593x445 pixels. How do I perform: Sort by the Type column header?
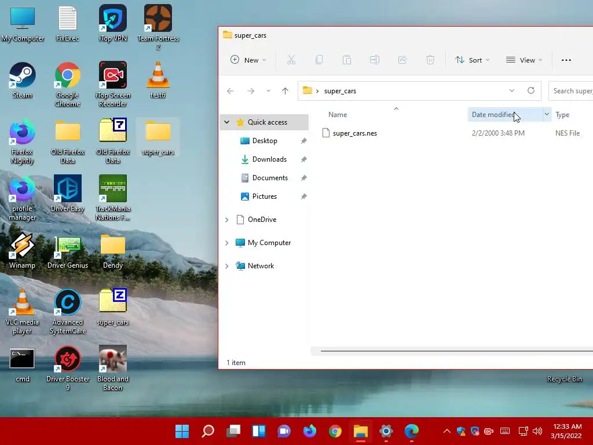tap(562, 114)
